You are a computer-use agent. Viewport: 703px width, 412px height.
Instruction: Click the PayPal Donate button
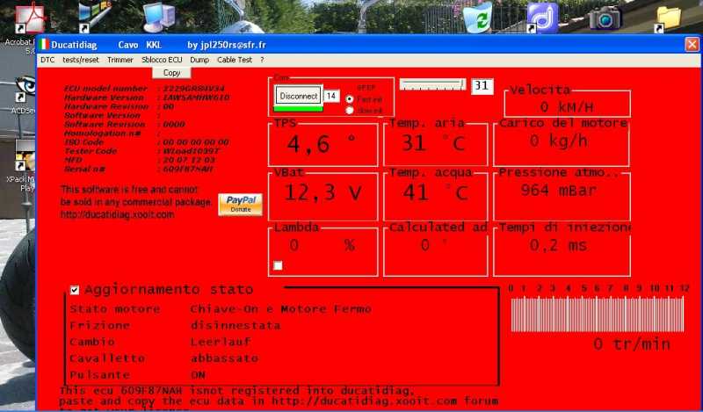point(240,205)
